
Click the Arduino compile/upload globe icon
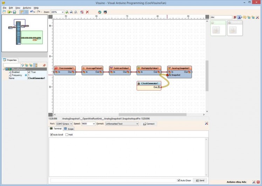click(x=99, y=12)
